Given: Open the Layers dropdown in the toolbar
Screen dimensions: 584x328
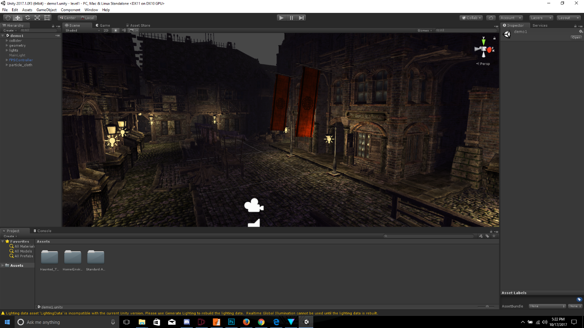Looking at the screenshot, I should 541,18.
